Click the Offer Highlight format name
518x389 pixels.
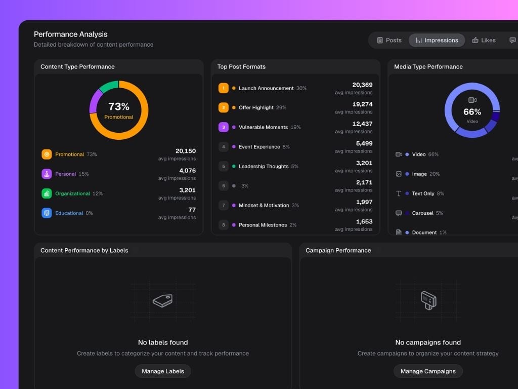point(256,108)
